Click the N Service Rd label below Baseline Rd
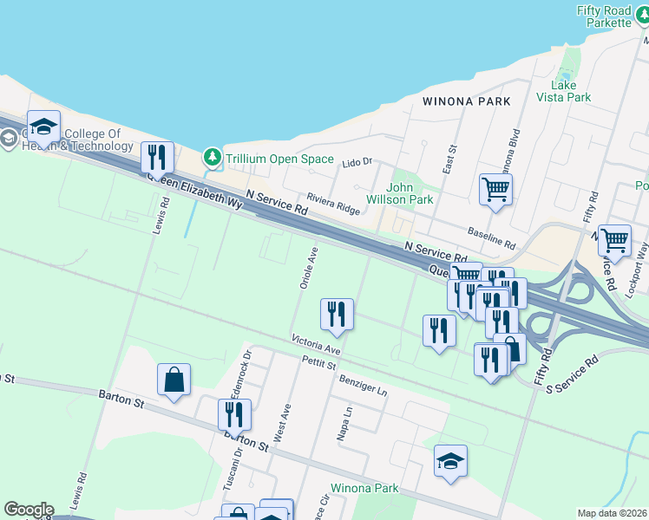This screenshot has width=649, height=520. (436, 251)
